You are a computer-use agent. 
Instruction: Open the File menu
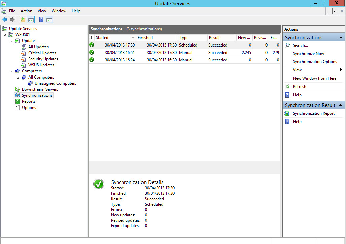click(12, 11)
